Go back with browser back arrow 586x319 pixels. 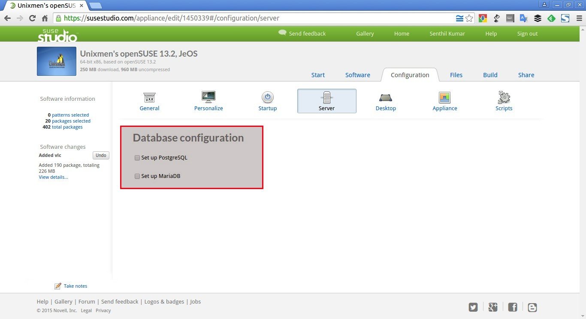click(7, 18)
